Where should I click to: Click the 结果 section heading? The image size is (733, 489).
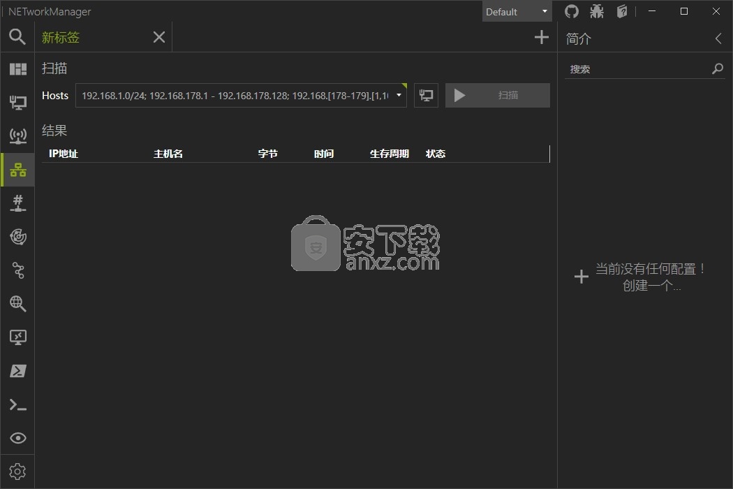pyautogui.click(x=54, y=131)
